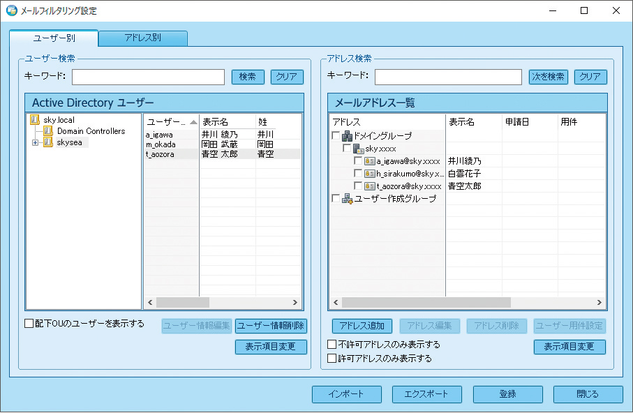Click the mail filtering app icon in title bar
Screen dimensions: 633x413
(x=12, y=10)
